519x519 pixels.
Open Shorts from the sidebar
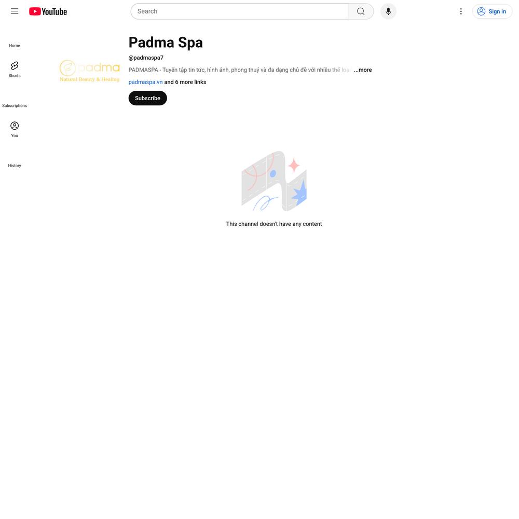coord(15,70)
